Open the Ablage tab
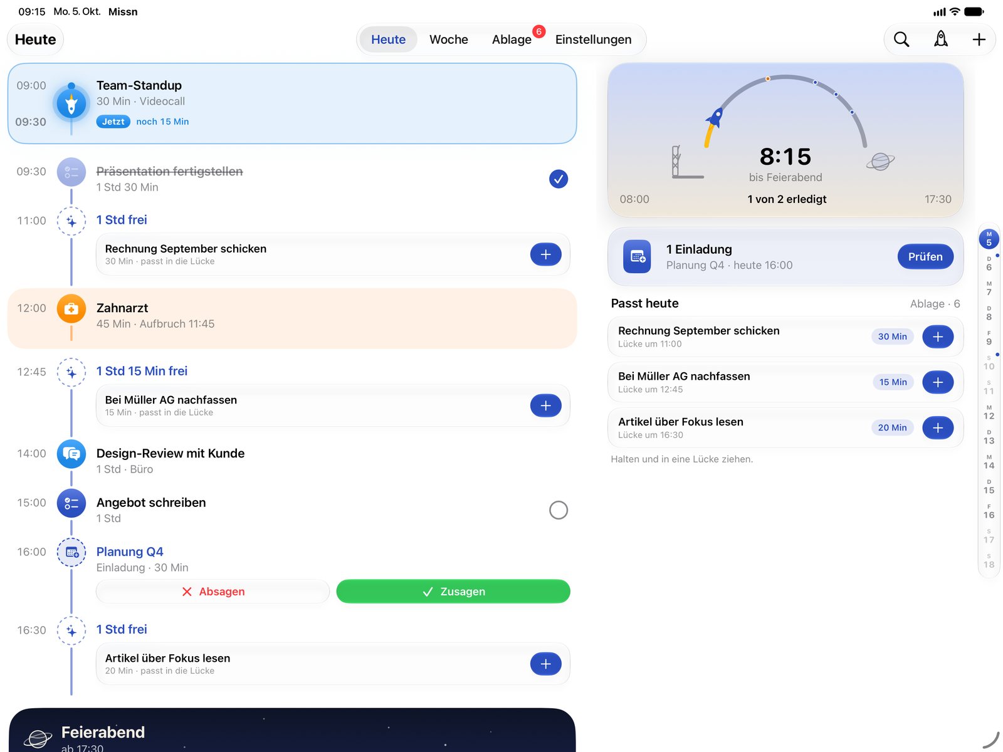The image size is (1003, 752). click(x=512, y=39)
